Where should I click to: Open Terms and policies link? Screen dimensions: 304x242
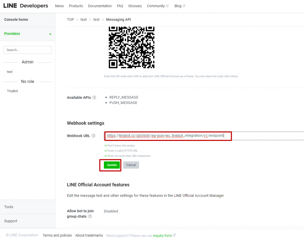(x=57, y=235)
